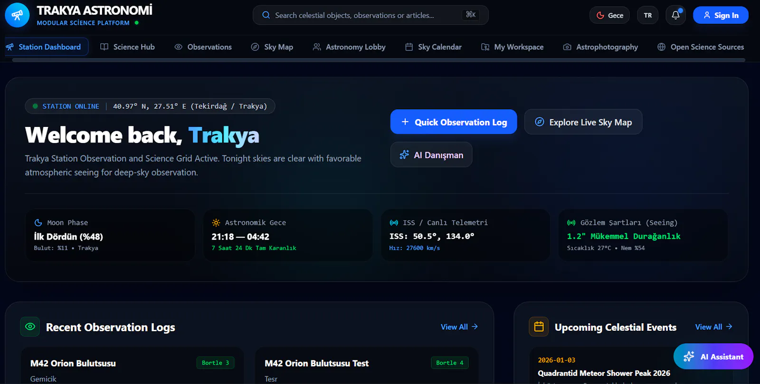This screenshot has height=384, width=760.
Task: Click the Hız: 27600 km/s value
Action: coord(415,248)
